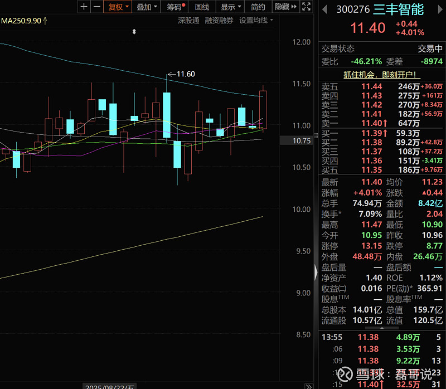446x389 pixels.
Task: Click the latest candlestick on the chart
Action: click(x=263, y=110)
